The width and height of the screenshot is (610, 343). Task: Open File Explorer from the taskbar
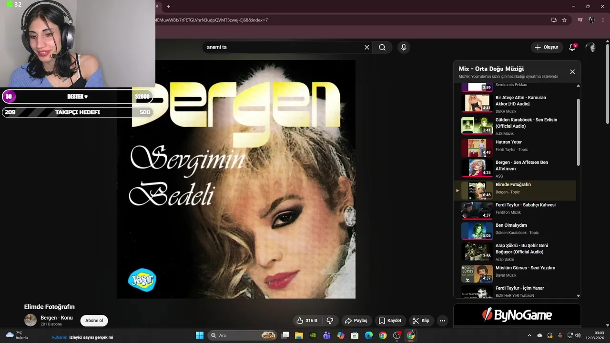point(299,335)
